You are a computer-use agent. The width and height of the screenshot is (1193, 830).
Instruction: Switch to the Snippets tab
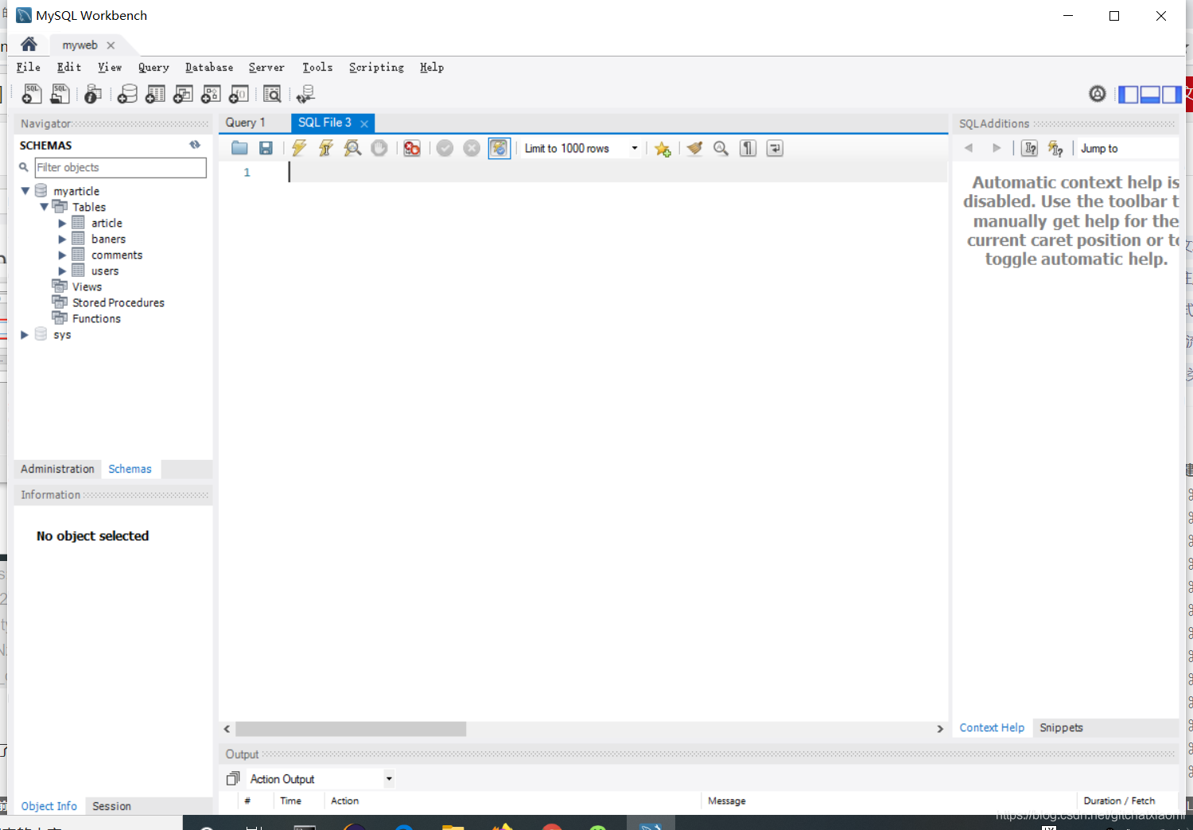point(1061,727)
